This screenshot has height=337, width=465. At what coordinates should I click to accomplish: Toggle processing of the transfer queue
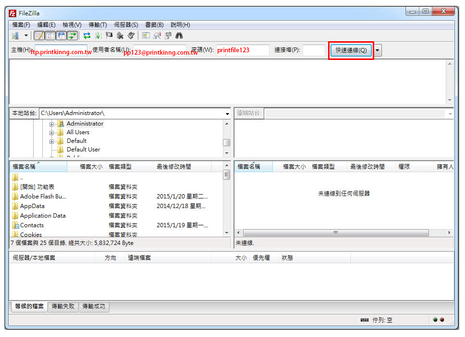coord(98,36)
